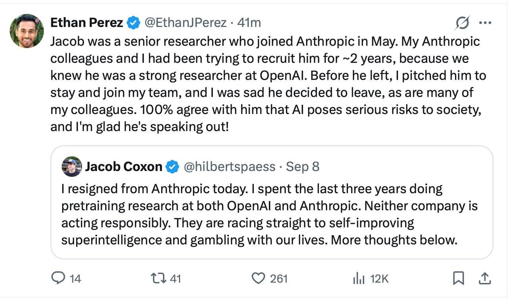Open the three-dot more options menu
Screen dimensions: 509x299
pyautogui.click(x=485, y=23)
